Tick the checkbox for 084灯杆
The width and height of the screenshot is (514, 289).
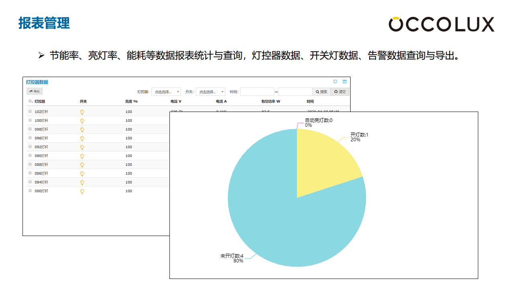coord(30,182)
